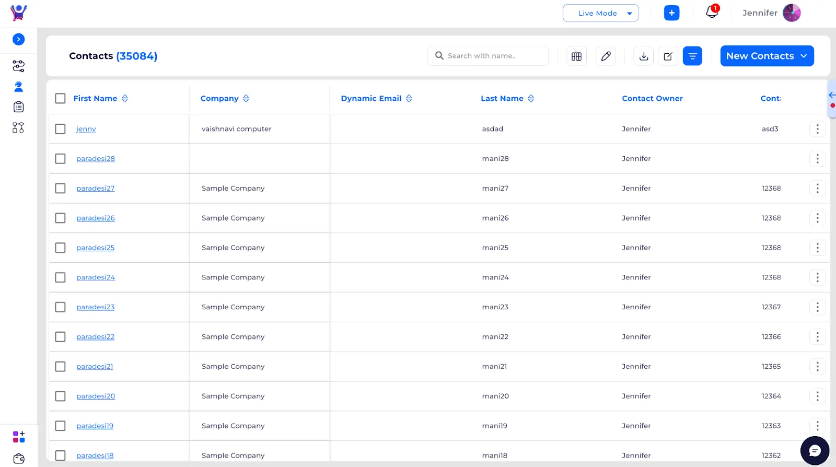The width and height of the screenshot is (836, 467).
Task: Focus the Search with name field
Action: click(x=488, y=56)
